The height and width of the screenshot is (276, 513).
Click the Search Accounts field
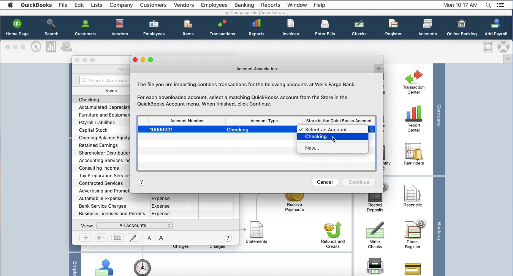pos(105,80)
